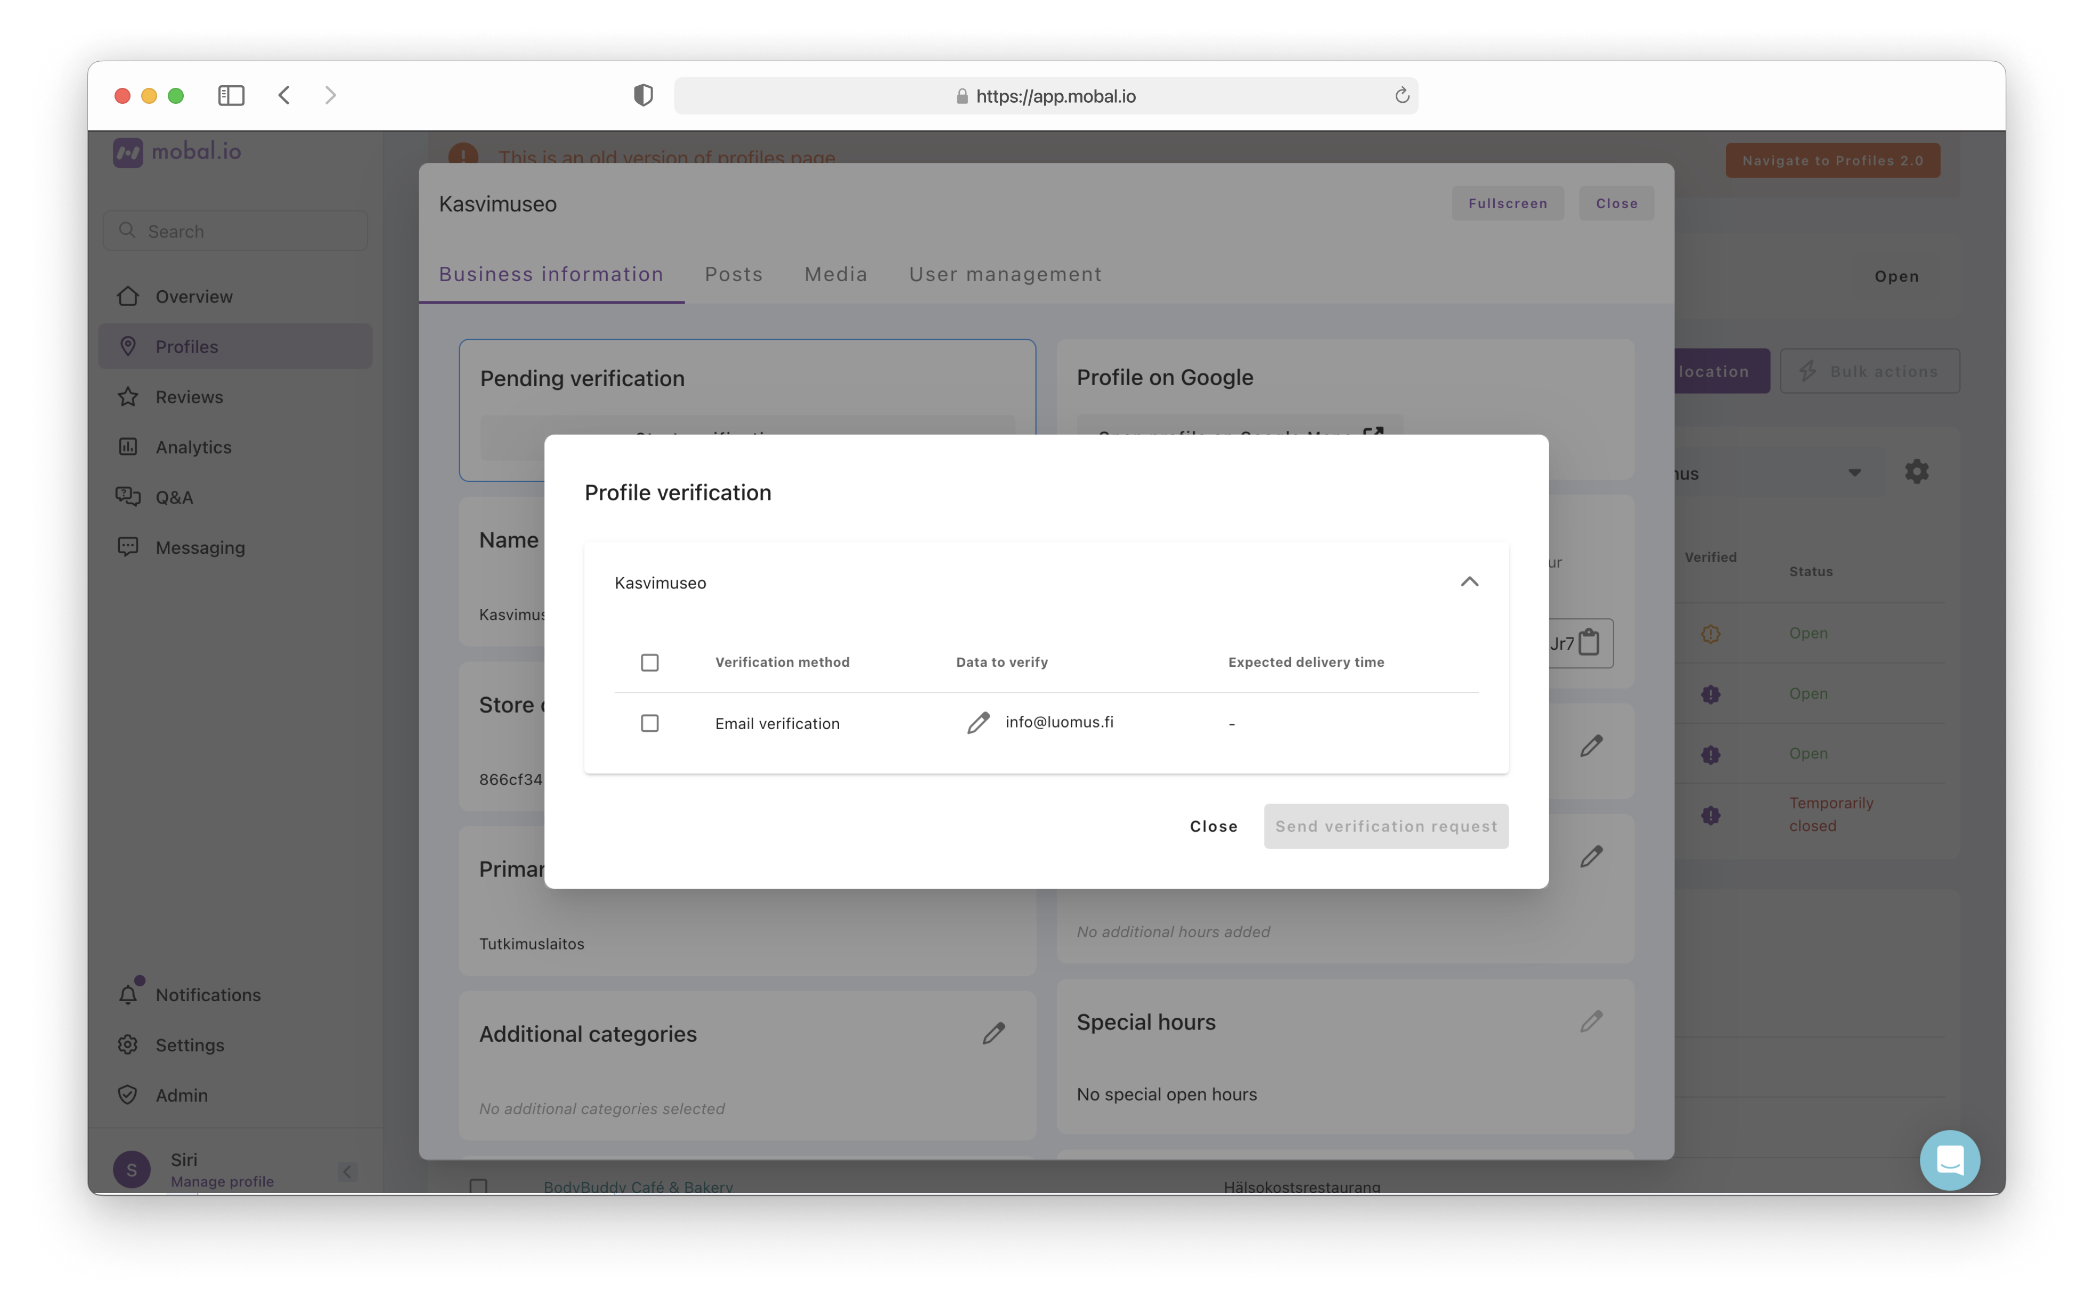Click the clipboard copy icon
This screenshot has height=1309, width=2093.
(1589, 642)
